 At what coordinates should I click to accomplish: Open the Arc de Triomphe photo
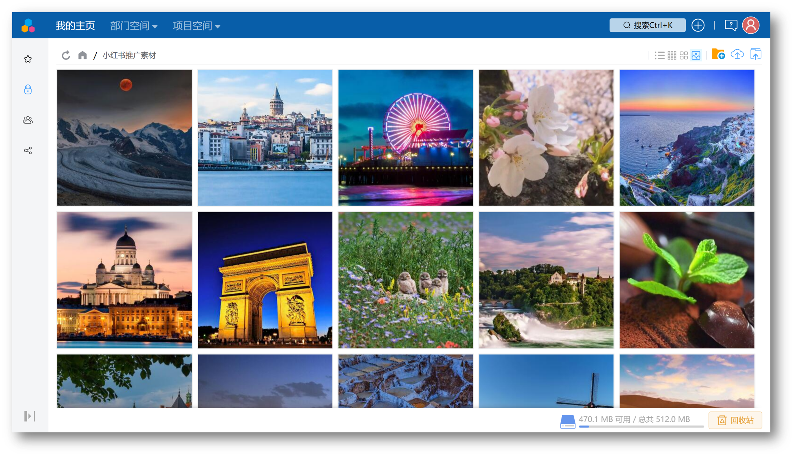tap(265, 280)
